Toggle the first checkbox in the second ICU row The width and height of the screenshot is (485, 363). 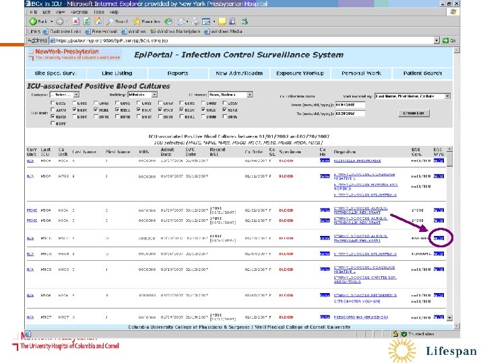[53, 110]
